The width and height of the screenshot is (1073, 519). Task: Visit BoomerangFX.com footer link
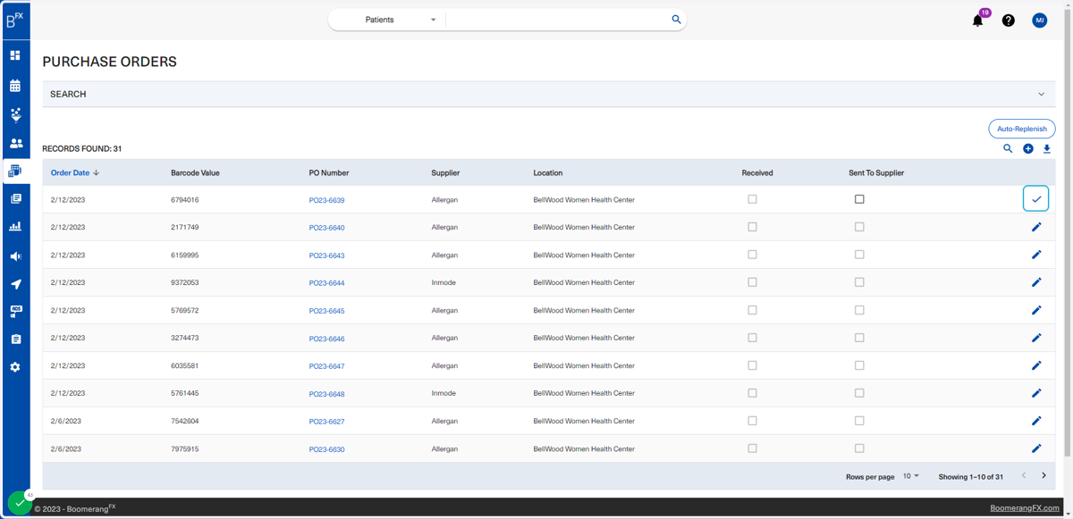pos(1025,508)
